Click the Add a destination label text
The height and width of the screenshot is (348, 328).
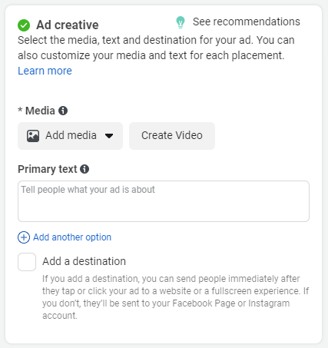point(84,261)
